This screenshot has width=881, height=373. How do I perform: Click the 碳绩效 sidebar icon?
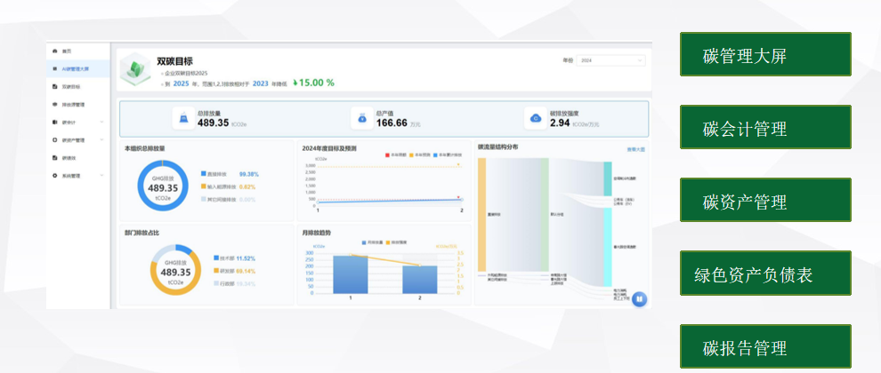click(54, 157)
